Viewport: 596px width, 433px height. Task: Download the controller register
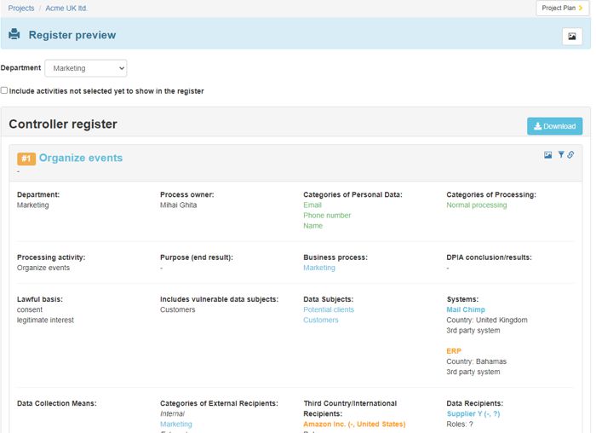pyautogui.click(x=554, y=126)
